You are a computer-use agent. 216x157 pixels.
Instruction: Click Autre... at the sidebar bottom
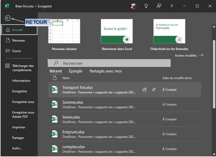pyautogui.click(x=17, y=148)
